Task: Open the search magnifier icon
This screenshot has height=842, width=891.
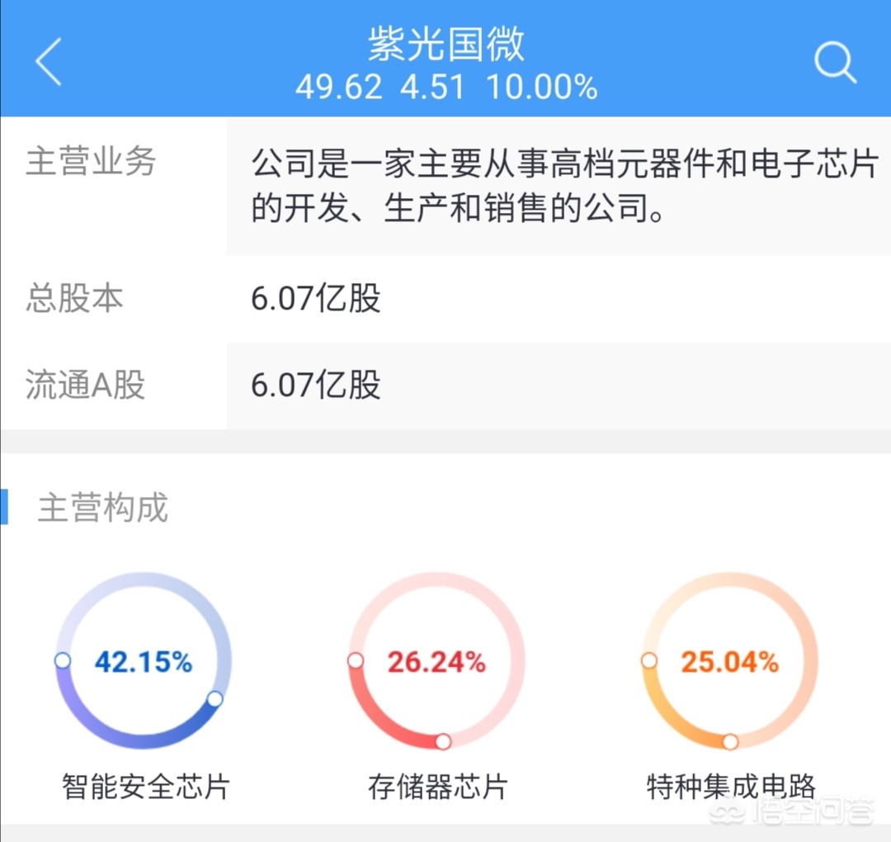Action: click(x=835, y=61)
